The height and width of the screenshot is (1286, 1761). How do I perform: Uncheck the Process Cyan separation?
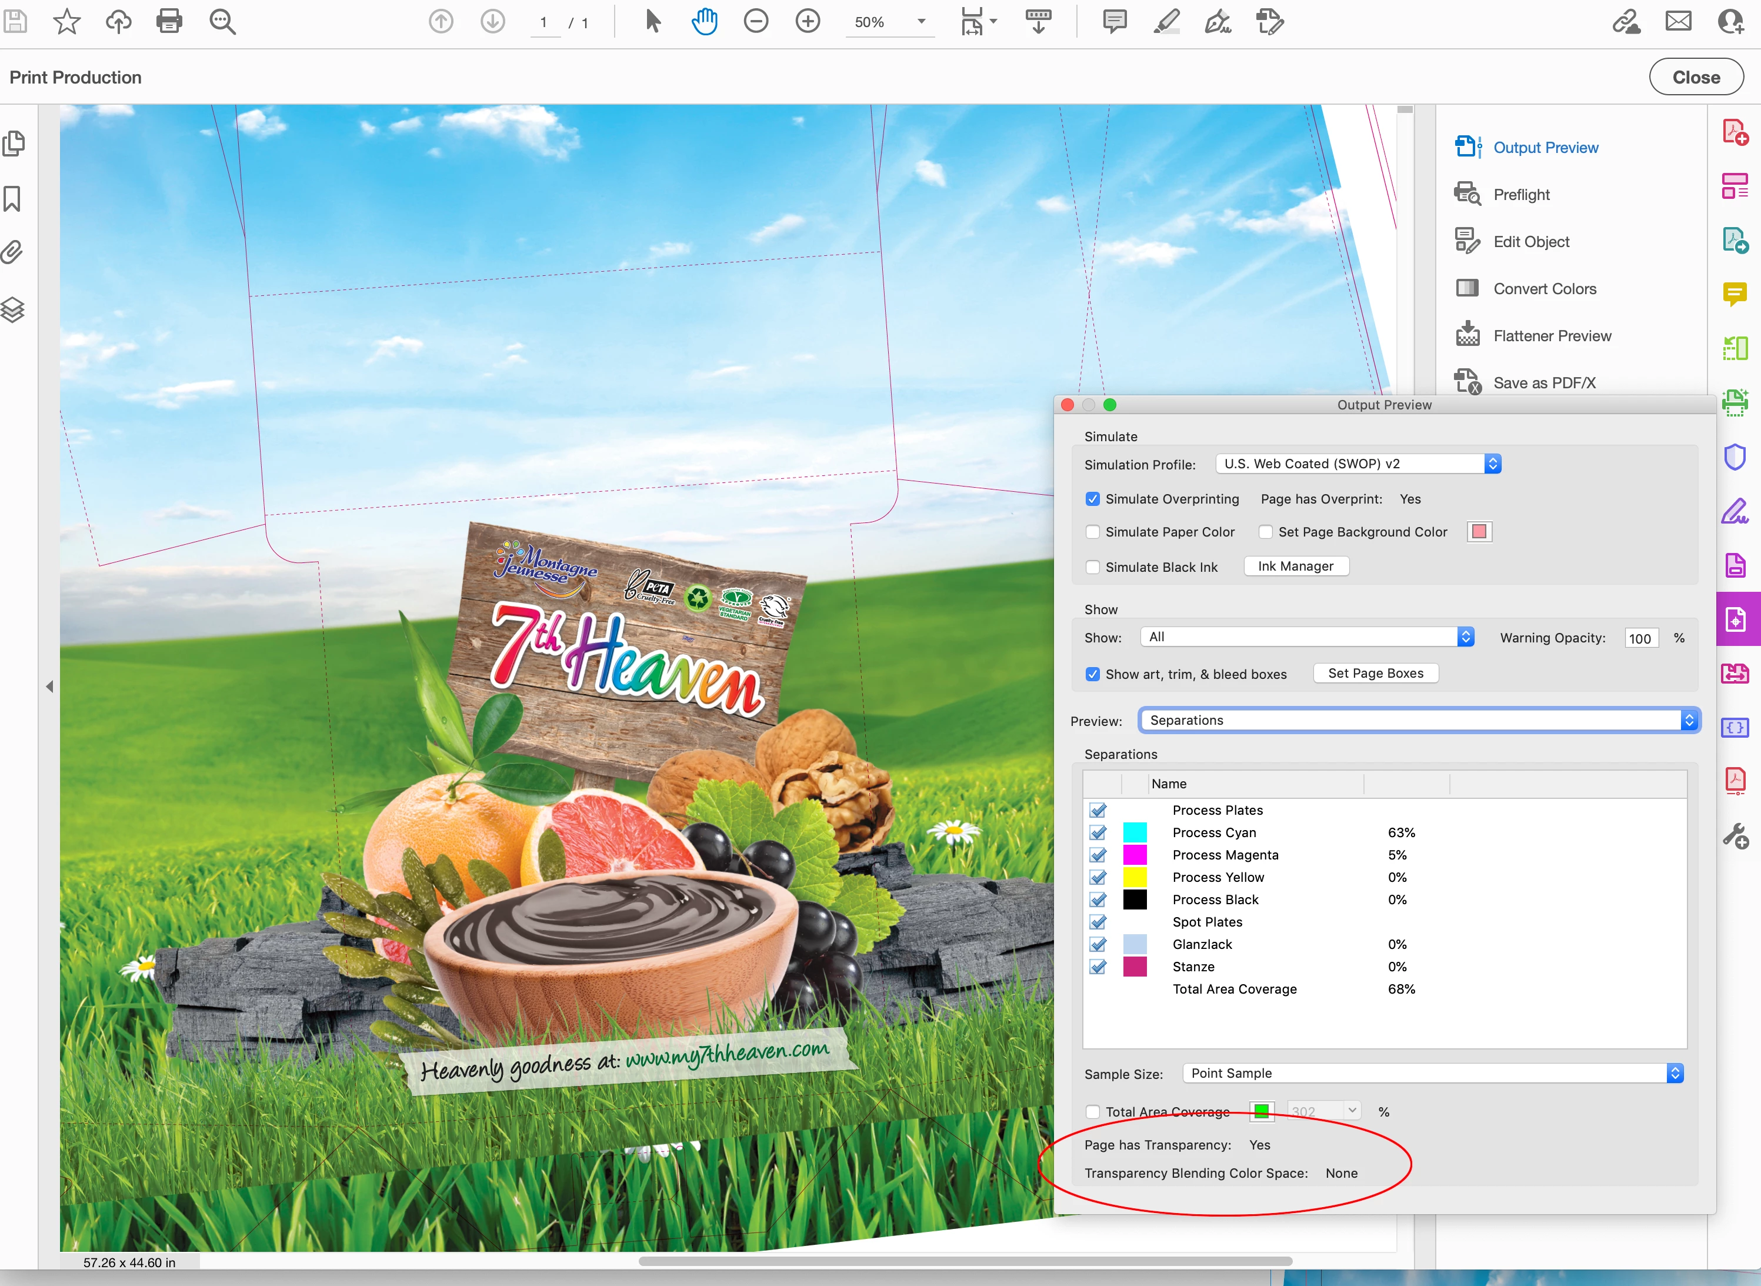(1098, 832)
